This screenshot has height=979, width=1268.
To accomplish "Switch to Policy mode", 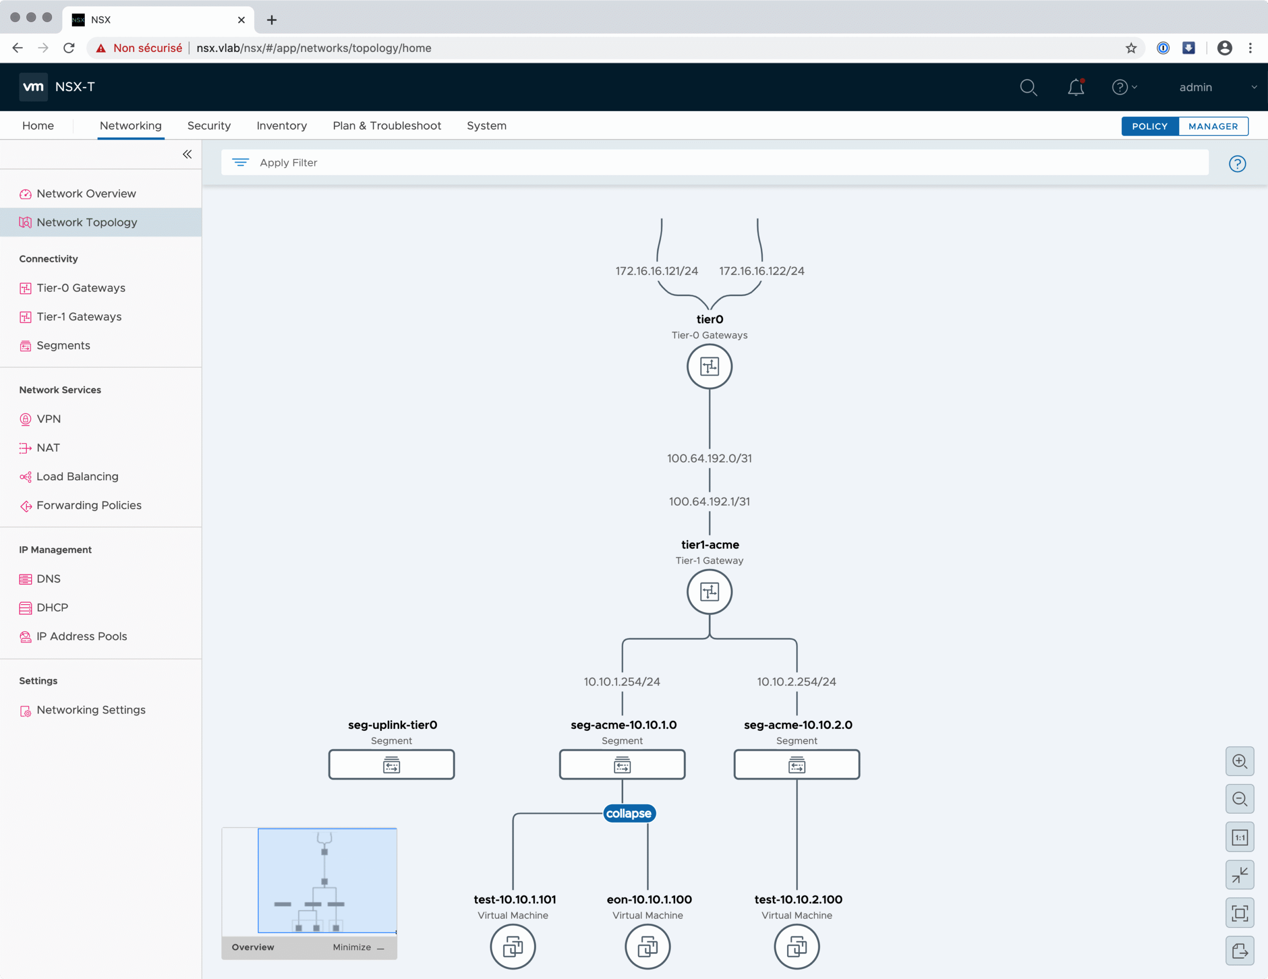I will point(1149,126).
